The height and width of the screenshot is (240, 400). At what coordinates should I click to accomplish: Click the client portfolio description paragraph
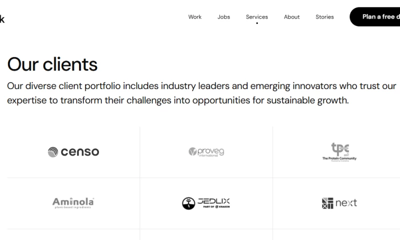pyautogui.click(x=200, y=92)
